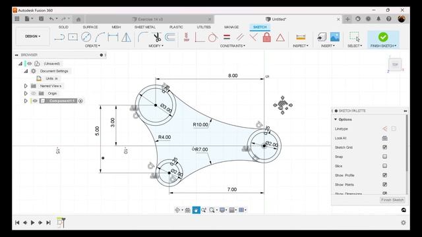Image resolution: width=422 pixels, height=237 pixels.
Task: Open timeline settings gear
Action: click(x=403, y=223)
